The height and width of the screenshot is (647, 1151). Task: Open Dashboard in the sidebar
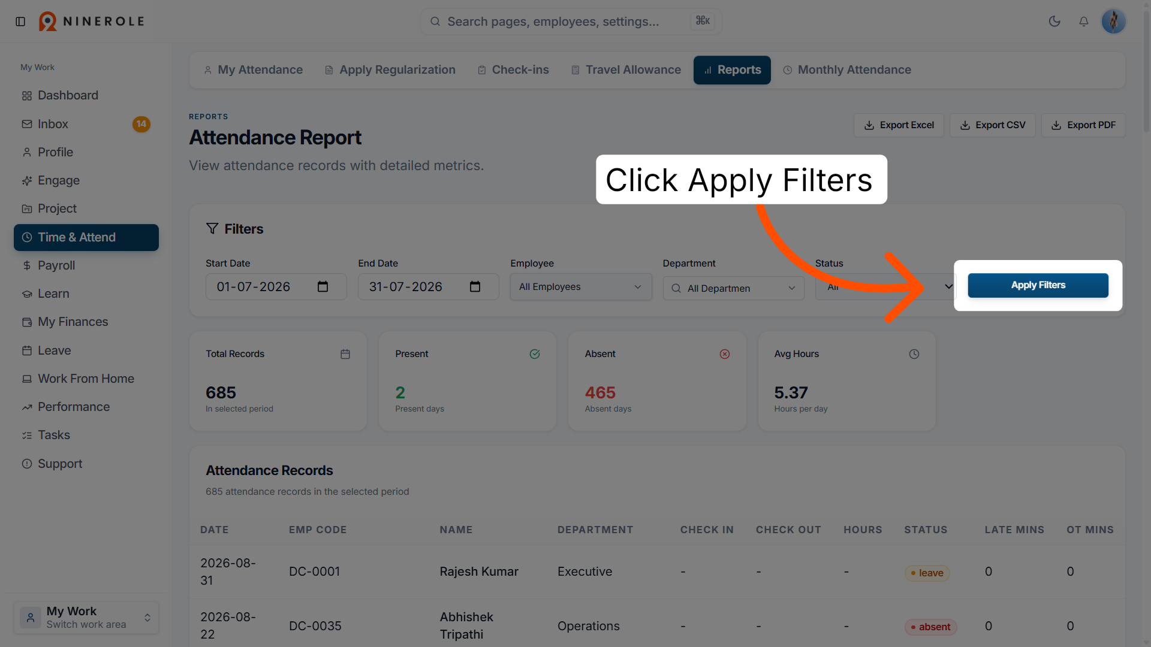click(x=86, y=95)
